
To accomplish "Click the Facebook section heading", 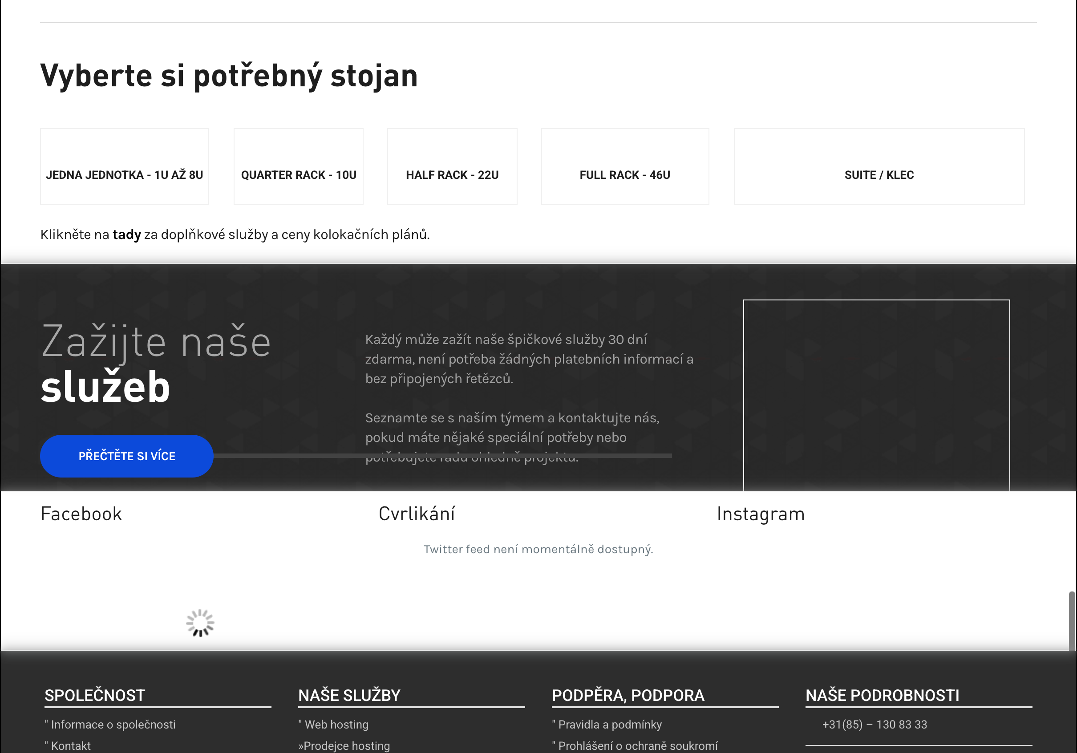I will [x=81, y=514].
